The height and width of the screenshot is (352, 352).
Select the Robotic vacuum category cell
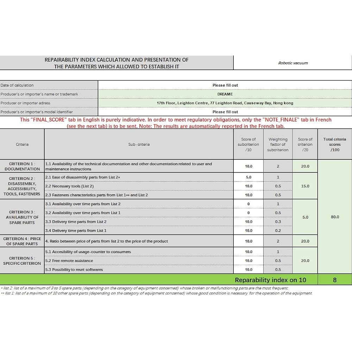click(293, 63)
